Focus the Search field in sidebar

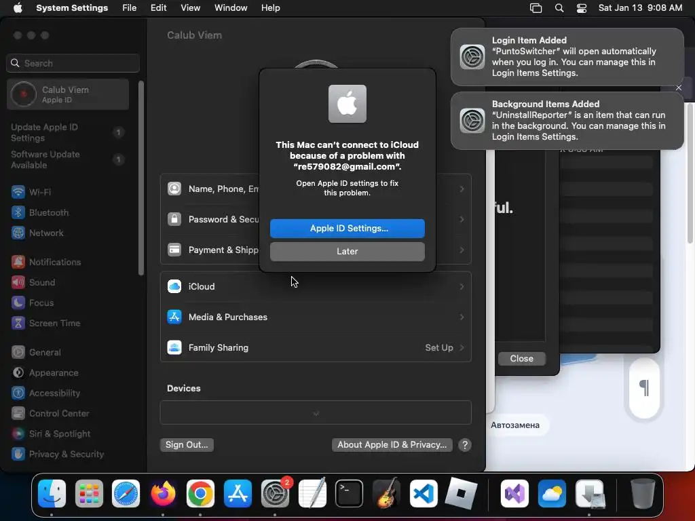[x=73, y=63]
